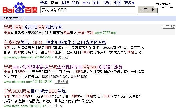The image size is (176, 108).
Task: Open the 视频 video tab
Action: tap(107, 3)
